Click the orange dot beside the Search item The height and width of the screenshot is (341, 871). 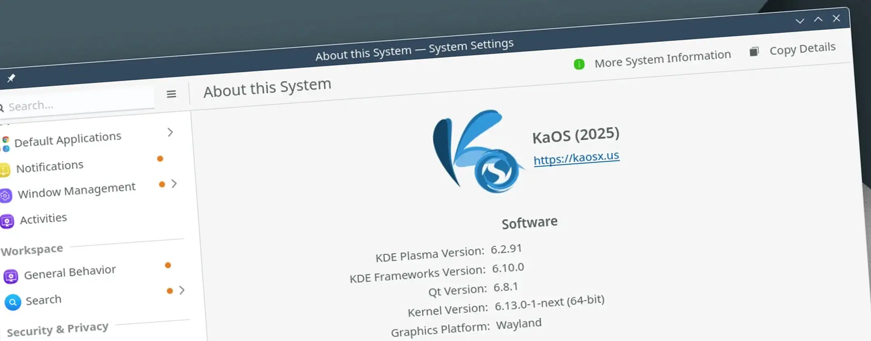[x=170, y=291]
